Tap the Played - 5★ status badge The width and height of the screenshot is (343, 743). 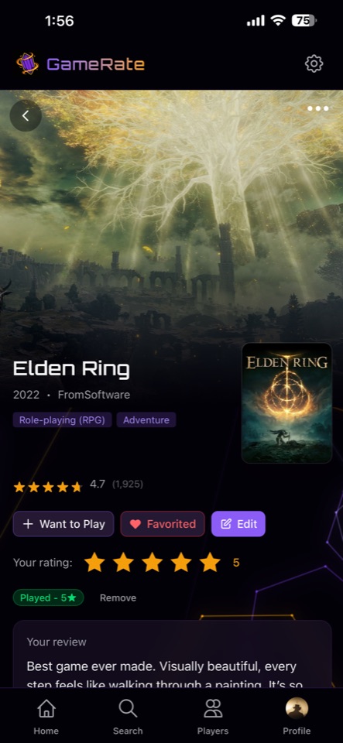pos(48,598)
